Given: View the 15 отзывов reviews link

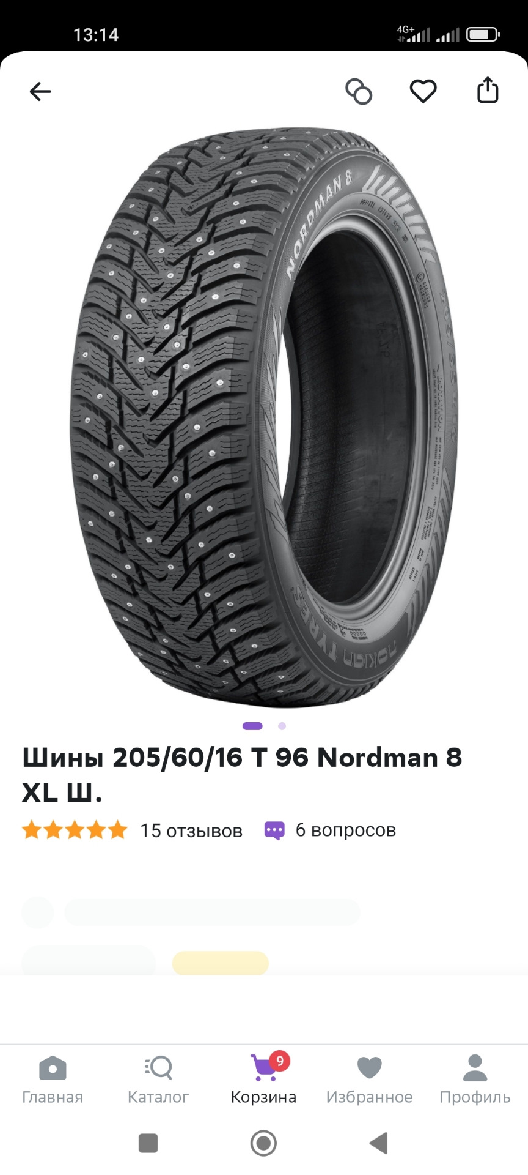Looking at the screenshot, I should [191, 830].
